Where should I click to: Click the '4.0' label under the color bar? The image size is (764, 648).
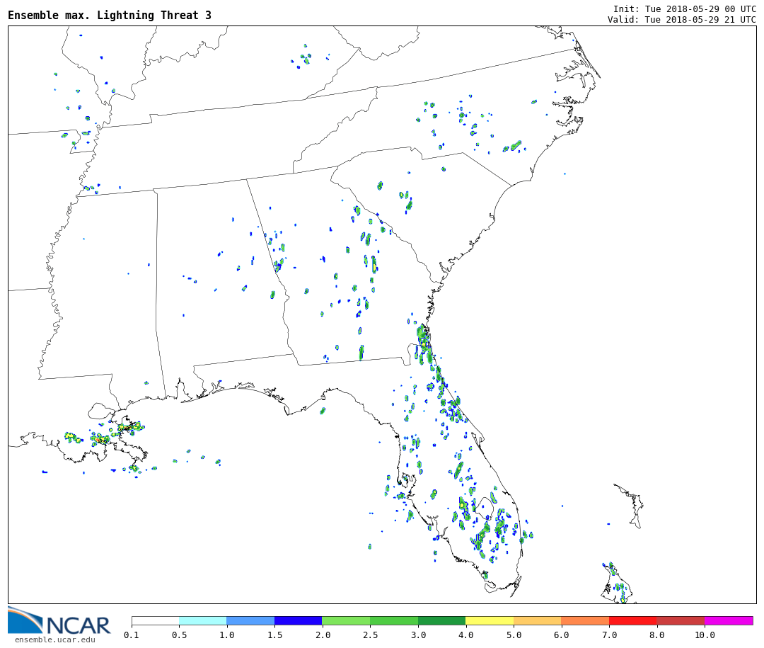point(465,635)
